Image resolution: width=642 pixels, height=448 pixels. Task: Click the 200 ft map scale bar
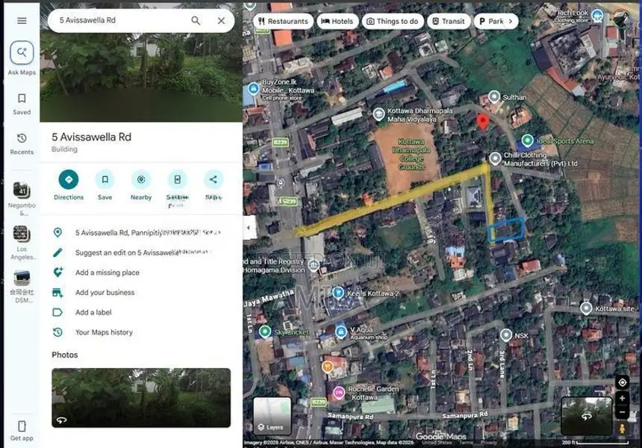tap(595, 442)
